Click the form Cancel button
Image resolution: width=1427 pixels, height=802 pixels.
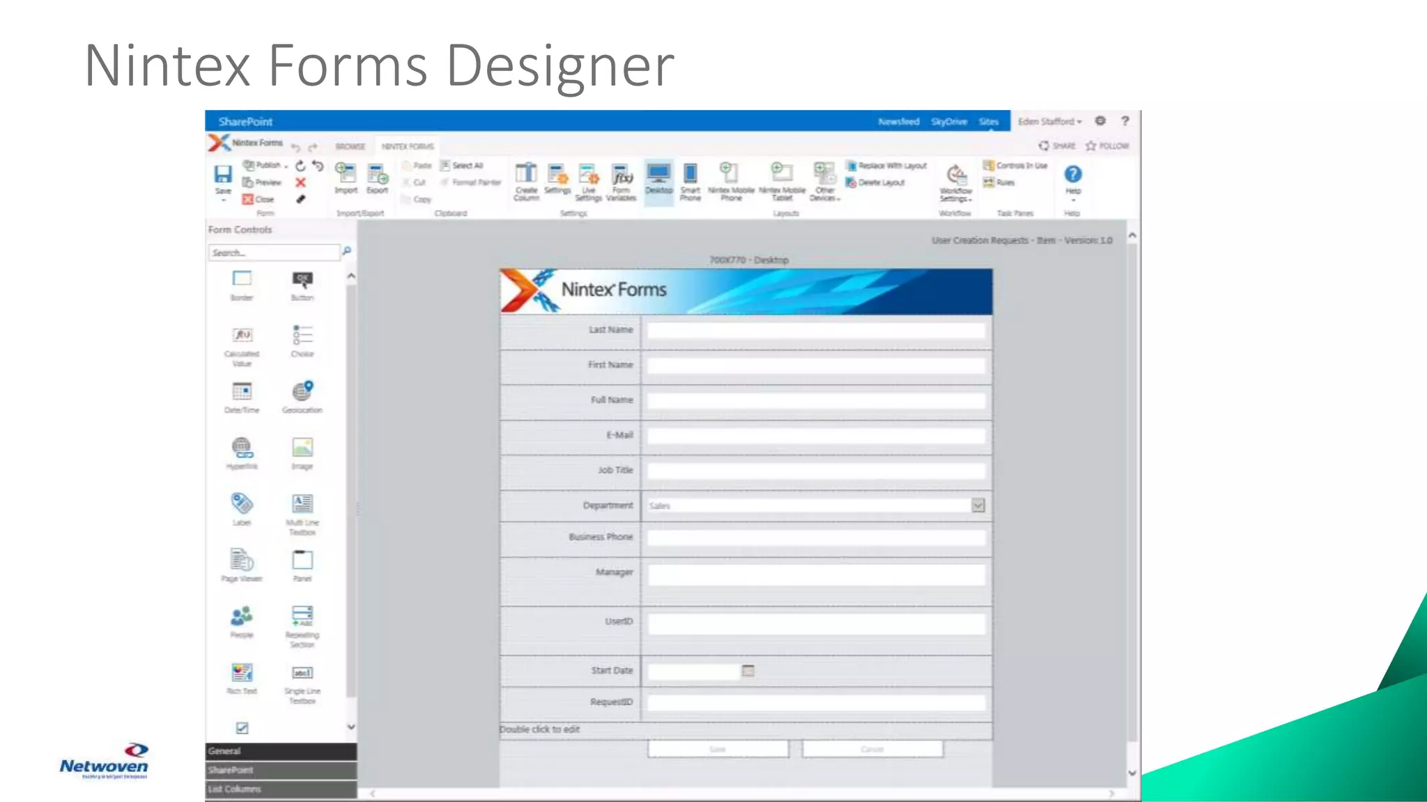[x=872, y=749]
